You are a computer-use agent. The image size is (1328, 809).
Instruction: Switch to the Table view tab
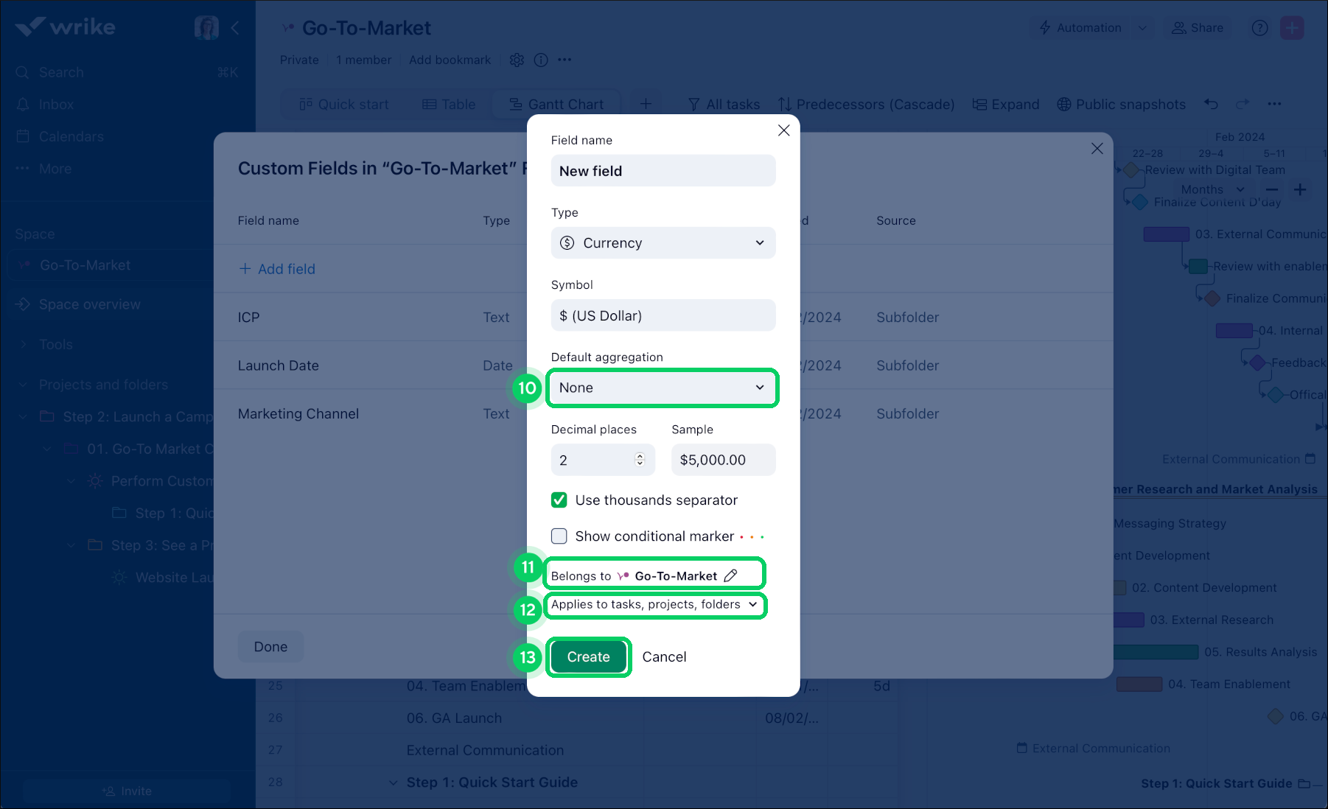coord(449,104)
